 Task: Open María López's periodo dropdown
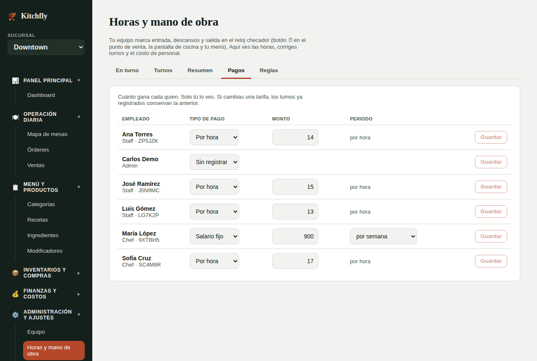click(383, 236)
